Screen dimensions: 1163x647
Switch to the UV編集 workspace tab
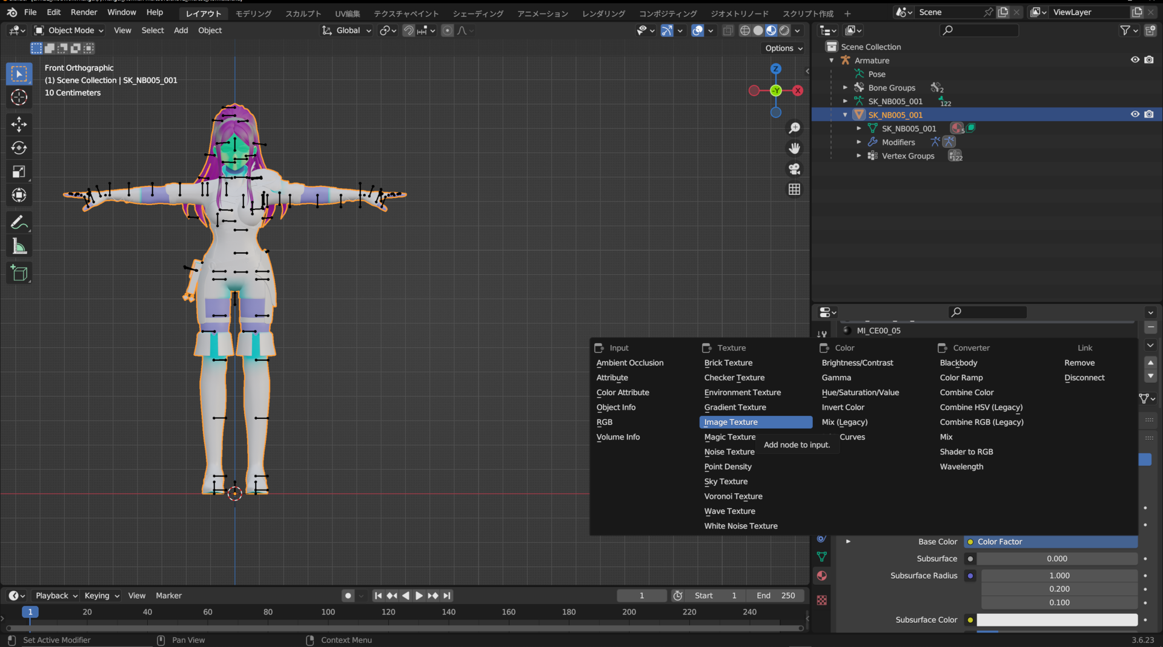click(x=348, y=13)
